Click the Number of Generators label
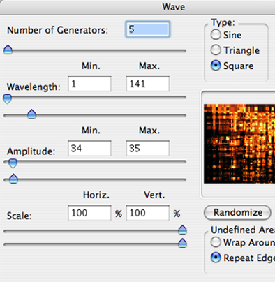 [x=57, y=30]
